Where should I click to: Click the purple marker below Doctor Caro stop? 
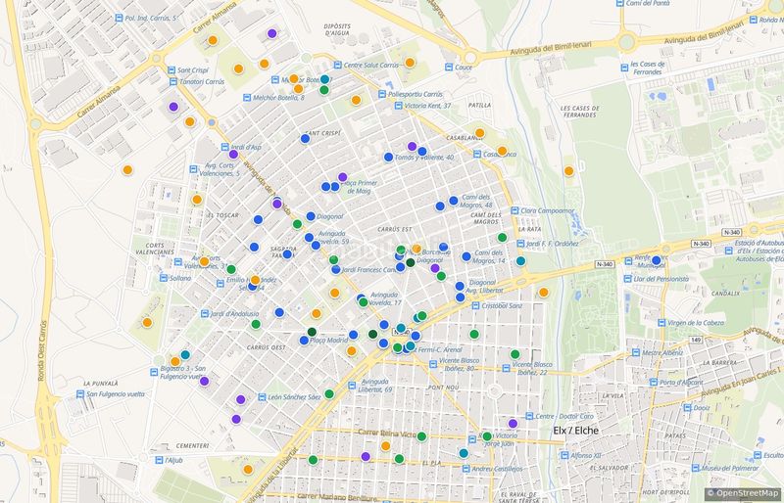(x=513, y=424)
